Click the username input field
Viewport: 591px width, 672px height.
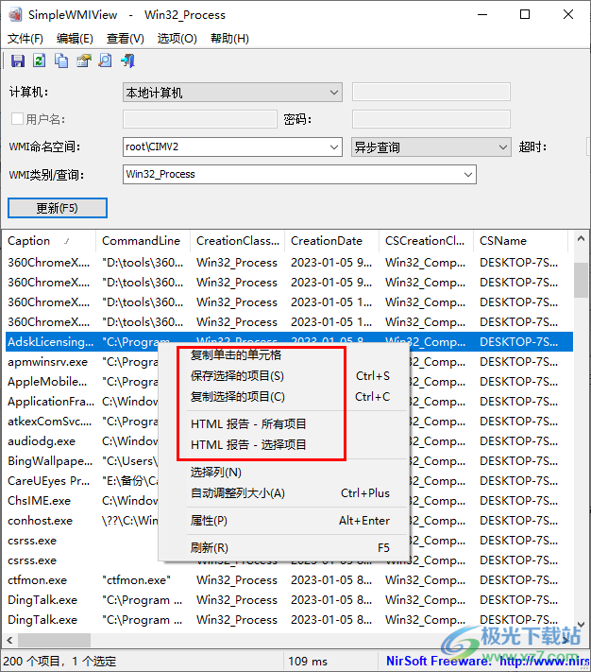tap(200, 119)
